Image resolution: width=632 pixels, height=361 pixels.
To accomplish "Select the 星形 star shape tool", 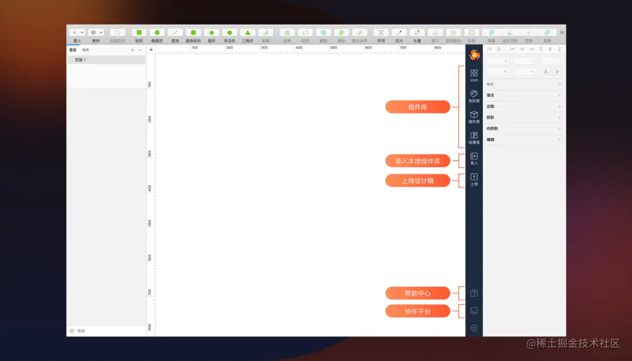I will click(x=211, y=33).
